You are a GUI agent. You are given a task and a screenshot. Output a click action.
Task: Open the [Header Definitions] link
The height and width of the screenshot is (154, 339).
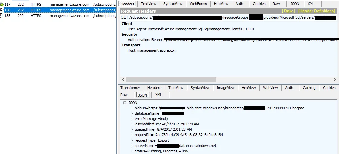[316, 11]
